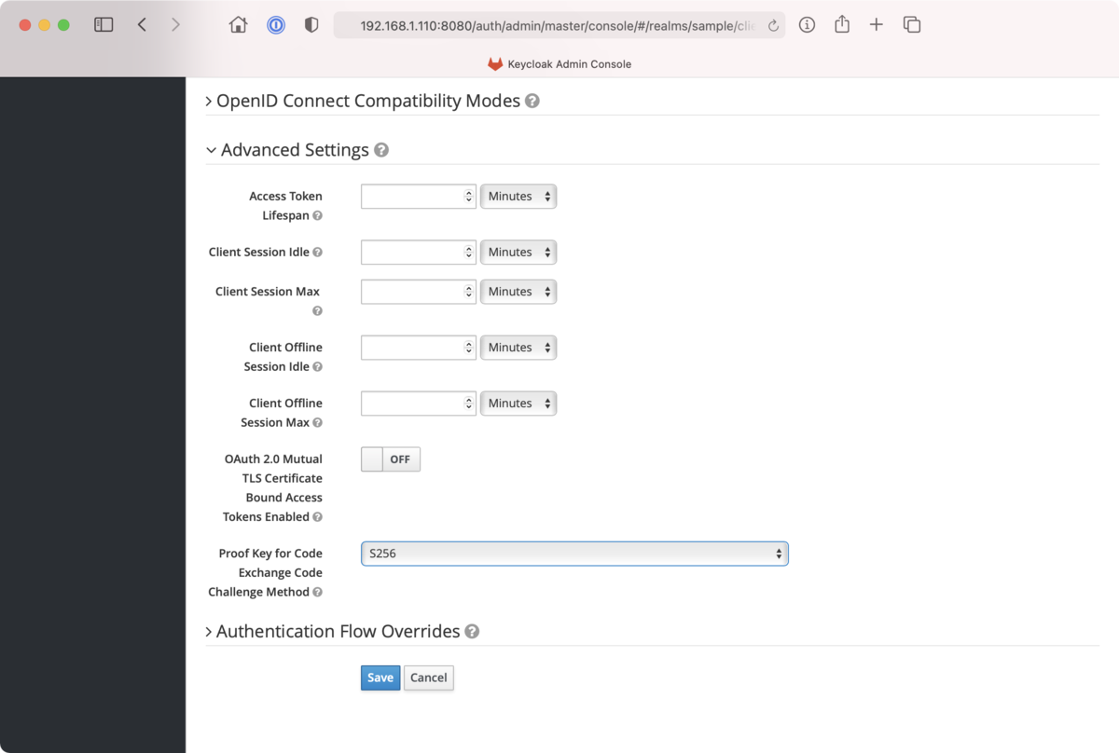This screenshot has height=753, width=1119.
Task: Click help icon for Client Session Max
Action: 318,311
